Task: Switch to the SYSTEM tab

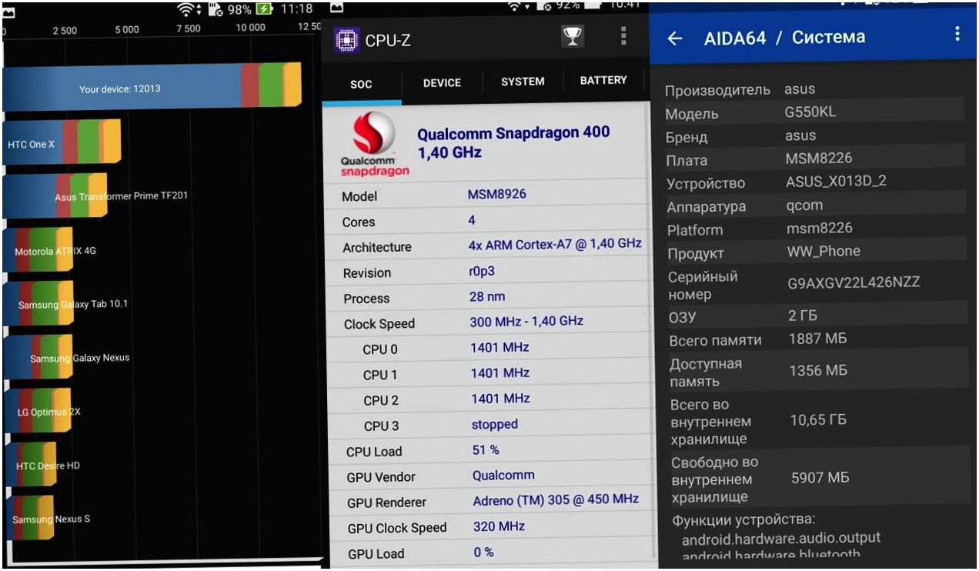Action: coord(523,82)
